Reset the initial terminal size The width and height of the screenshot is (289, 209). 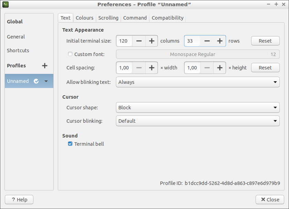coord(265,41)
